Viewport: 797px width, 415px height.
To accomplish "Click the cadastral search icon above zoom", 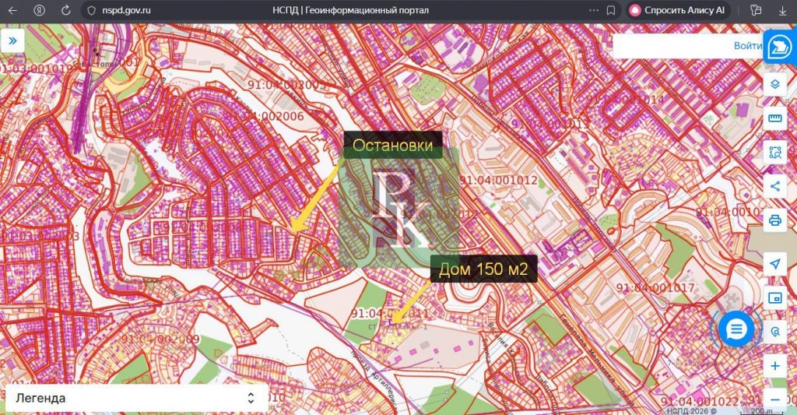I will point(774,332).
